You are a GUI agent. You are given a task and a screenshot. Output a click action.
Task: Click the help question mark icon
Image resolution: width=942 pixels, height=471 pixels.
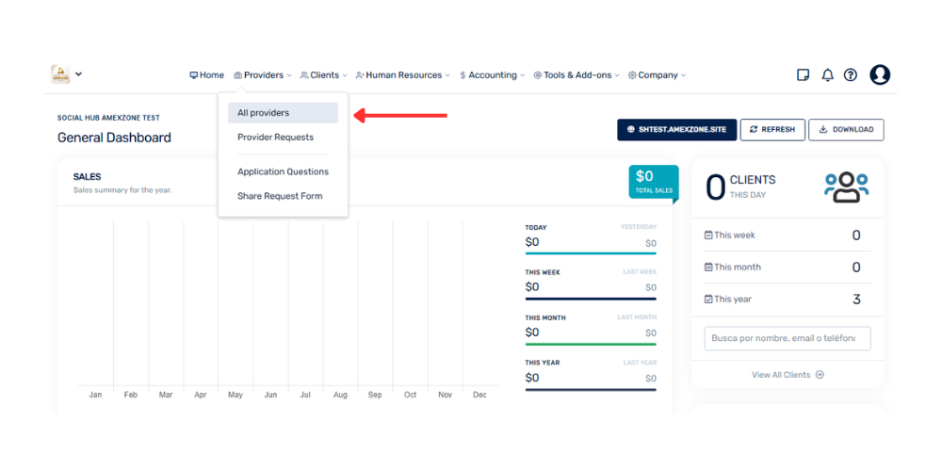click(x=850, y=75)
